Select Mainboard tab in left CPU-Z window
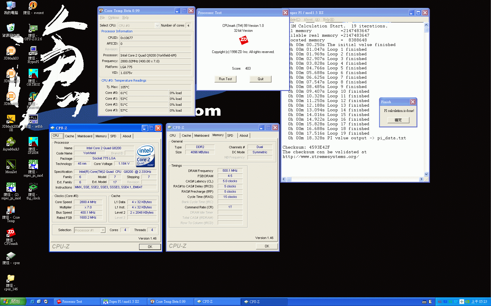Viewport: 491px width, 306px height. 85,136
